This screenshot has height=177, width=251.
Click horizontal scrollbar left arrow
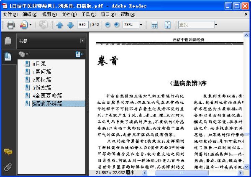(x=145, y=173)
